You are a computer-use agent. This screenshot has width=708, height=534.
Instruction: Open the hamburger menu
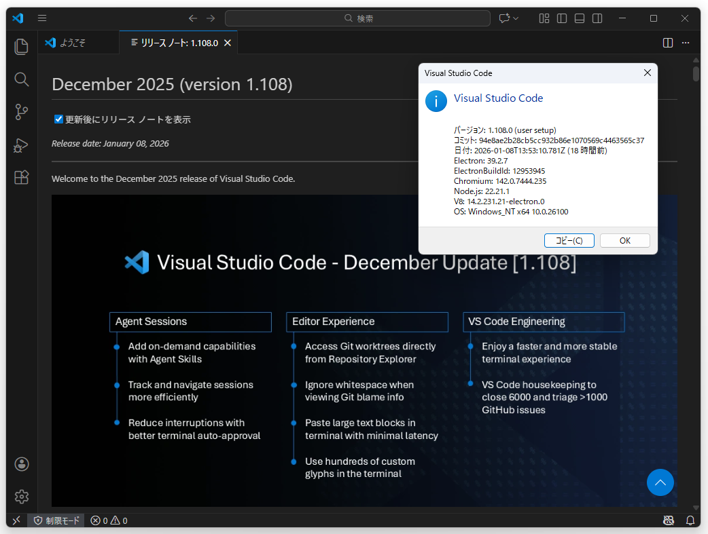[x=41, y=18]
